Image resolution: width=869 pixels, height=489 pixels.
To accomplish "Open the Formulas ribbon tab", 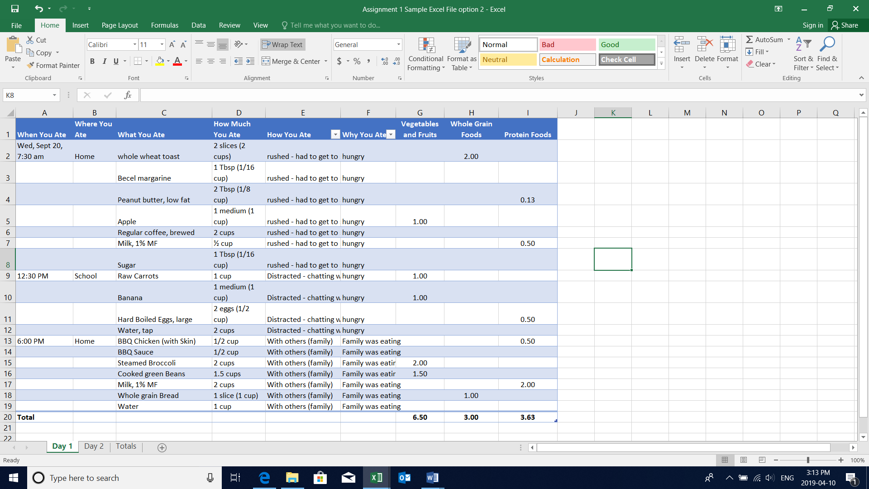I will click(x=164, y=25).
